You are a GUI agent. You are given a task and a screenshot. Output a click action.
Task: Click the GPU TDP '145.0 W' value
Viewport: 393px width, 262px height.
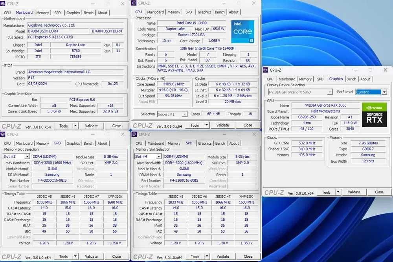click(350, 123)
